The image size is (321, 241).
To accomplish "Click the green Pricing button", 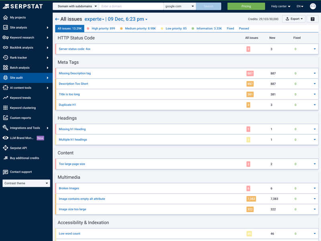I will (246, 6).
